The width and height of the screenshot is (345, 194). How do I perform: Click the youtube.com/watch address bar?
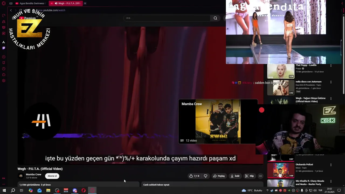51,10
